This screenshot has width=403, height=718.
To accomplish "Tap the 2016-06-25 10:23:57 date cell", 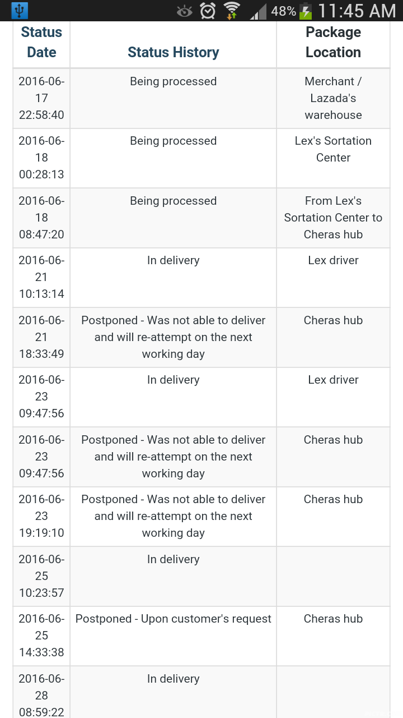I will (41, 576).
